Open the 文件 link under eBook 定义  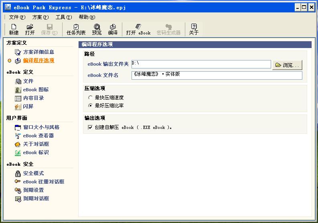point(28,81)
